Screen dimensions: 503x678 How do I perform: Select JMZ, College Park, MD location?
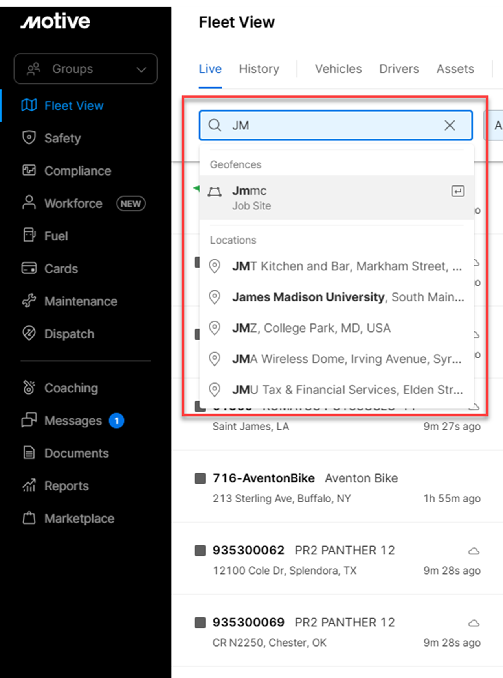click(x=337, y=328)
